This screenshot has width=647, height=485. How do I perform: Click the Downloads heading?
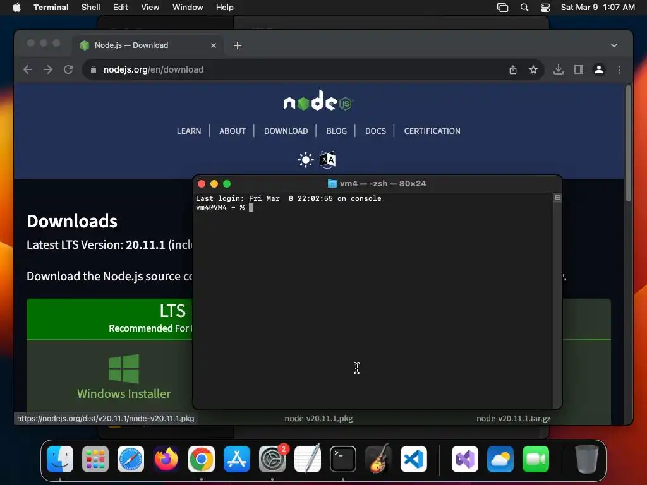72,221
